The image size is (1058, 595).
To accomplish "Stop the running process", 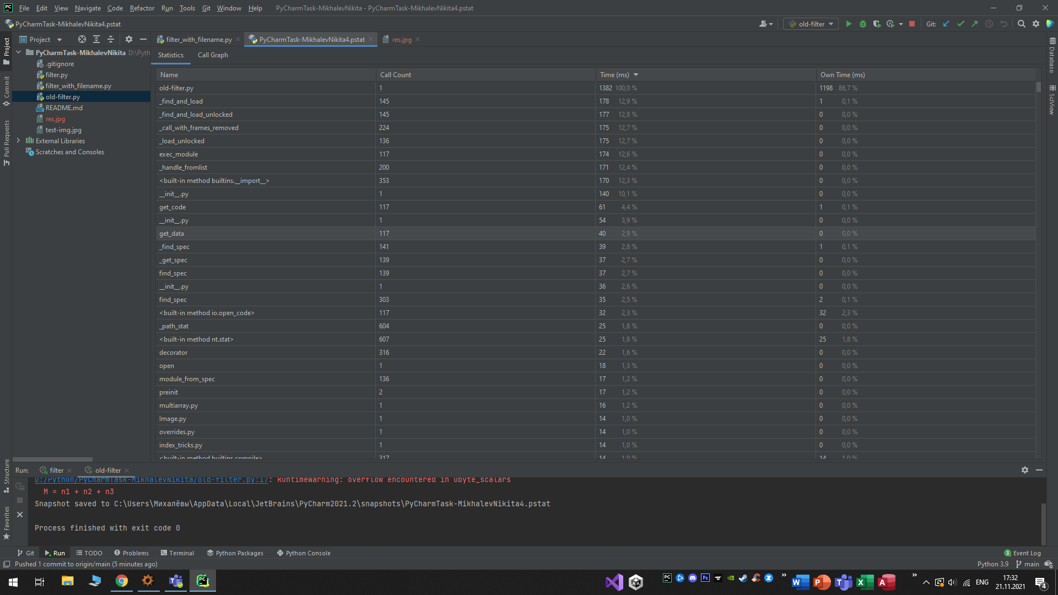I will [x=912, y=24].
